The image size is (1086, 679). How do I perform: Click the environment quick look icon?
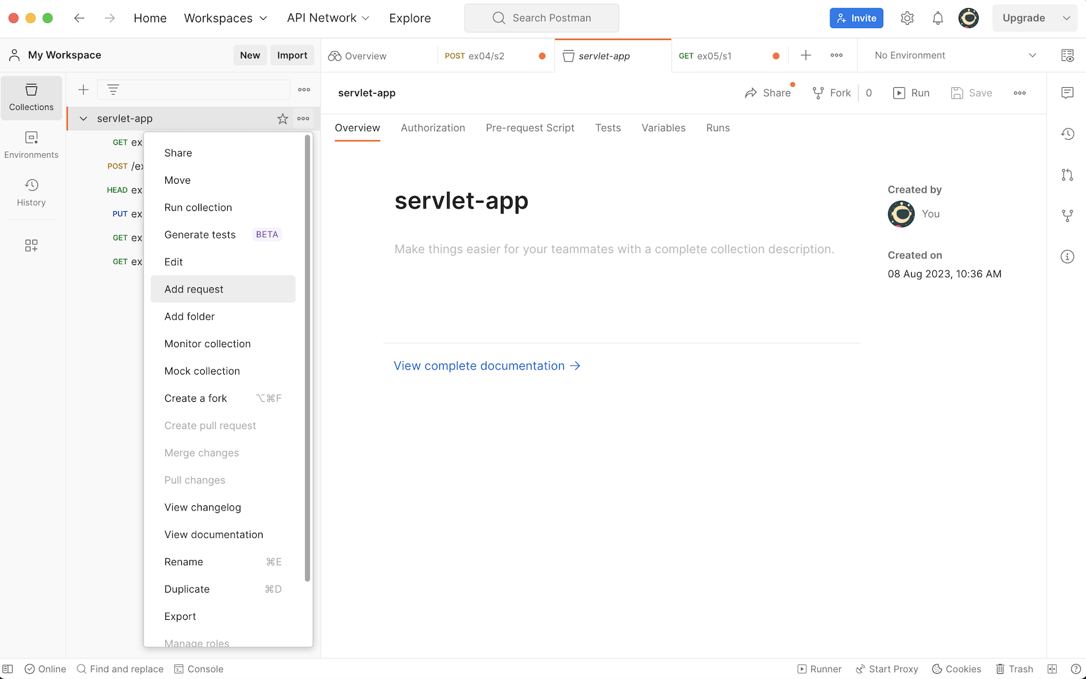[x=1068, y=55]
